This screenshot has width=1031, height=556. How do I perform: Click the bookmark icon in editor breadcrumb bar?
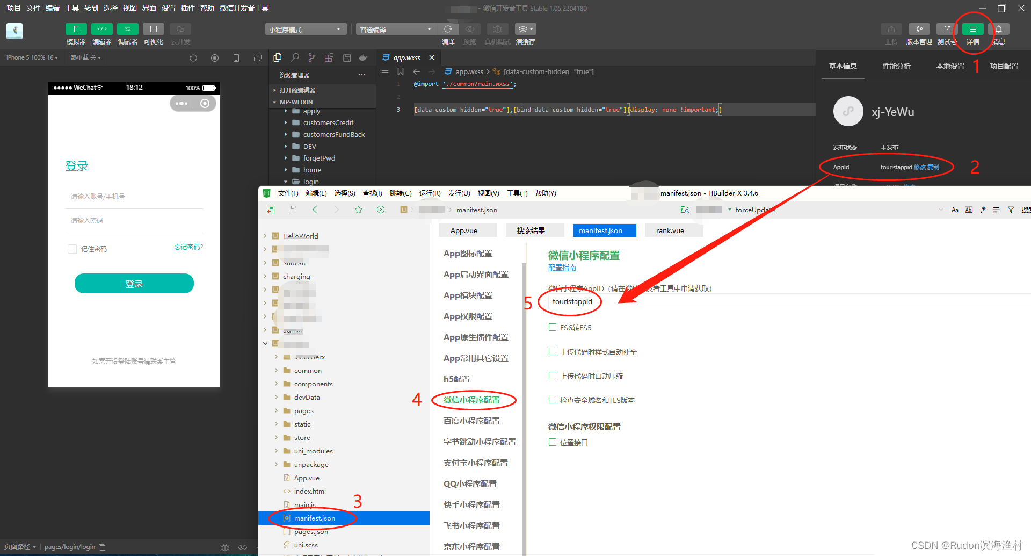tap(401, 71)
